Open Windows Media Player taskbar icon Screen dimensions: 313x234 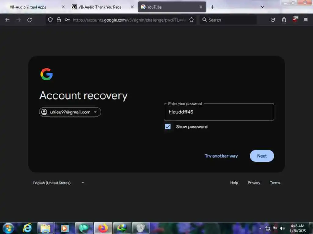(x=64, y=228)
